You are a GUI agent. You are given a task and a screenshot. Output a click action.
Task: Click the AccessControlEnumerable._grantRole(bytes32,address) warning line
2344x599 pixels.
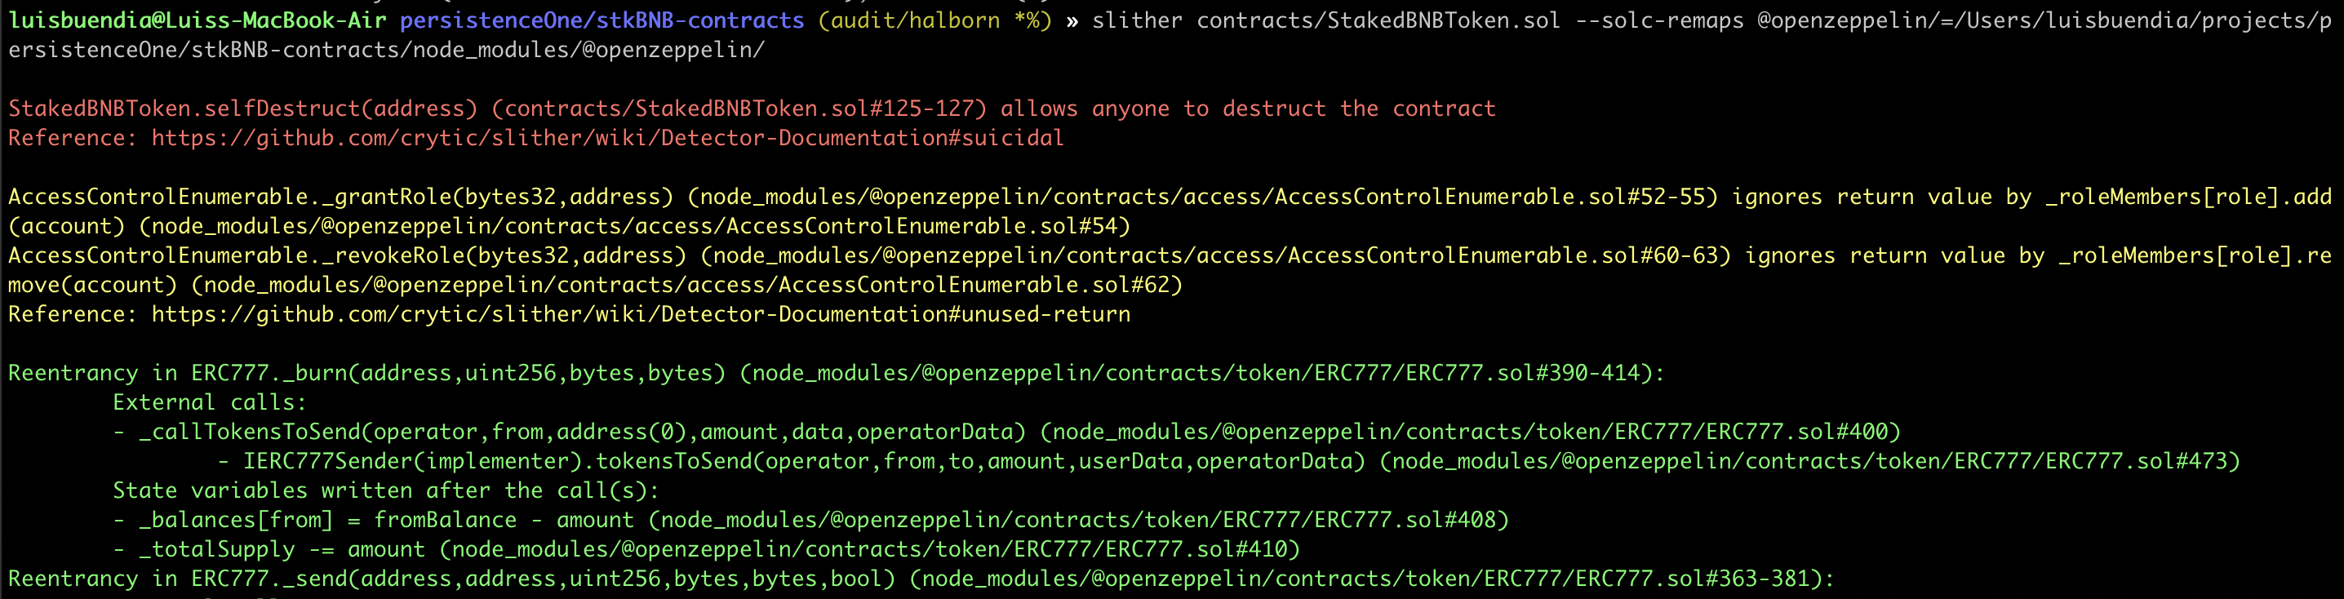coord(1170,211)
